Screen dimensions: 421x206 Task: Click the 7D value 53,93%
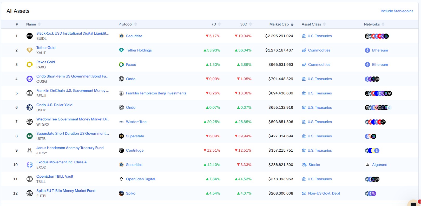pos(212,50)
